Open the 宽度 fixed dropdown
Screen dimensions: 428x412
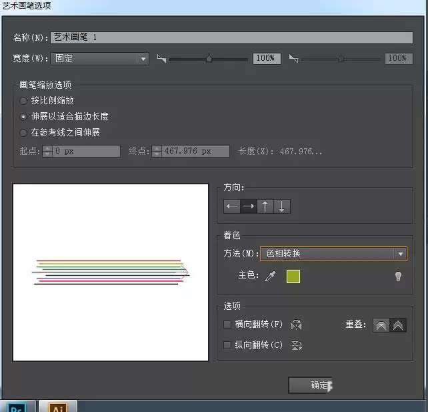click(x=99, y=59)
